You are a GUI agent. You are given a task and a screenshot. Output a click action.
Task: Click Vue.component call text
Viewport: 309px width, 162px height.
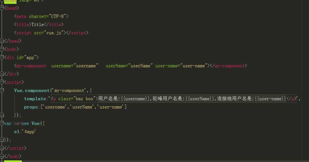[32, 91]
